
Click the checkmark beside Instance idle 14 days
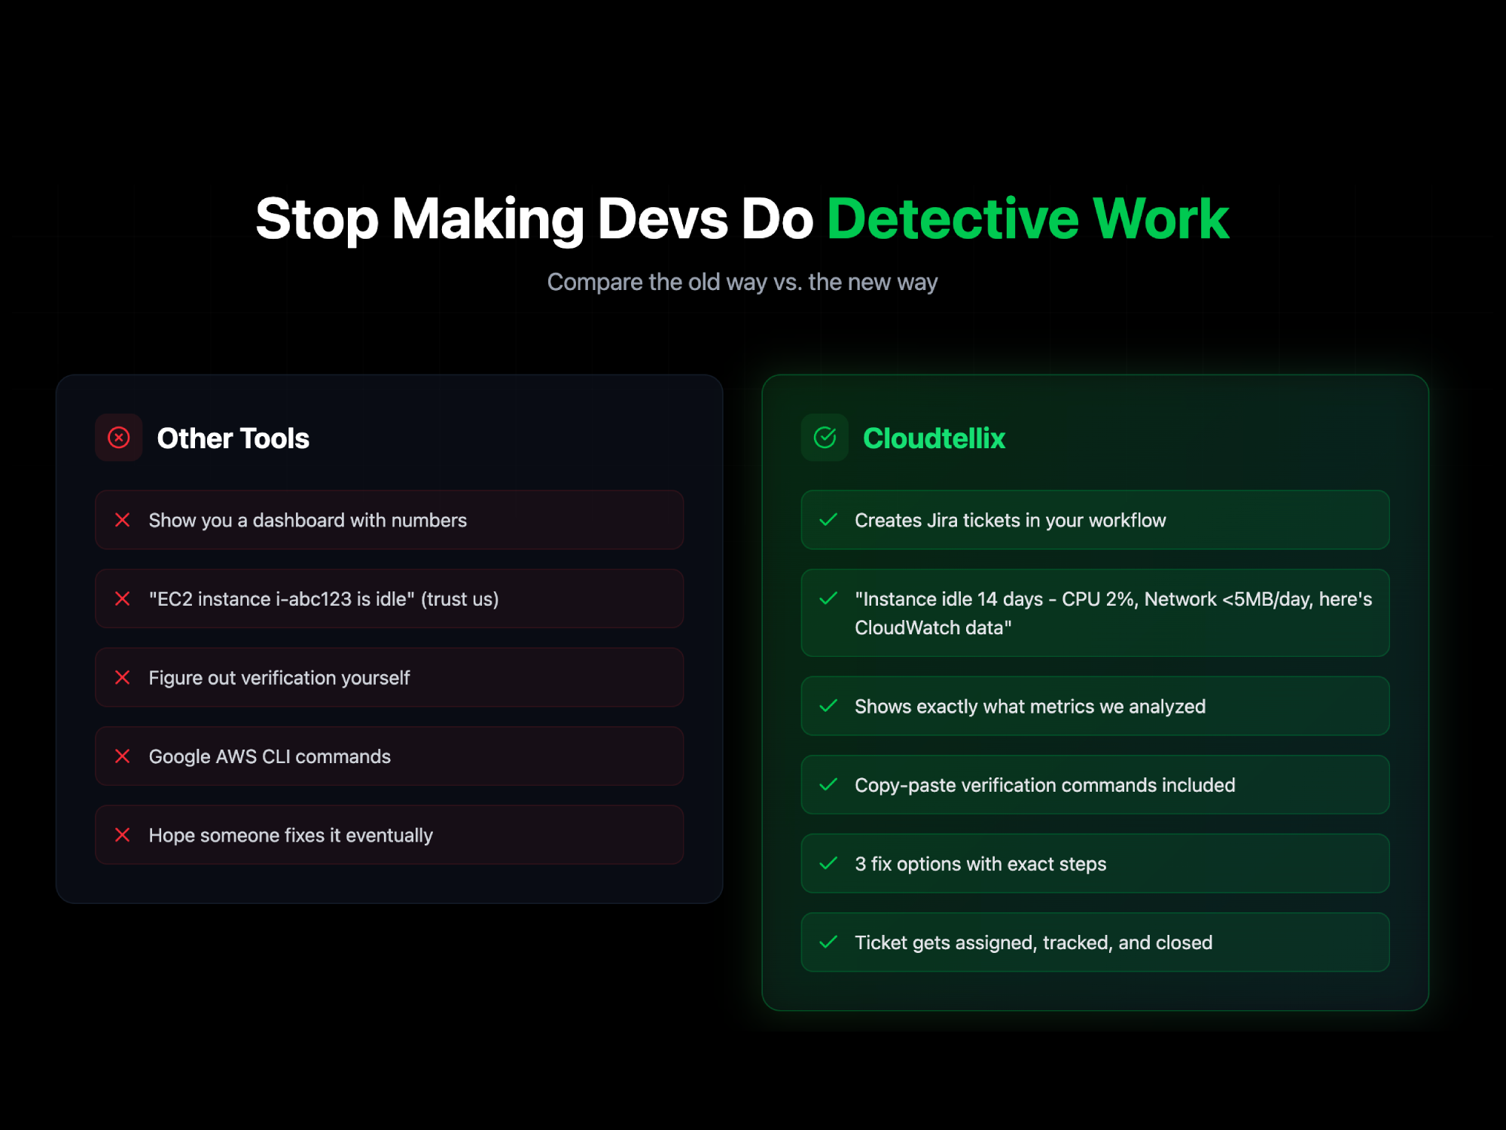click(x=828, y=599)
